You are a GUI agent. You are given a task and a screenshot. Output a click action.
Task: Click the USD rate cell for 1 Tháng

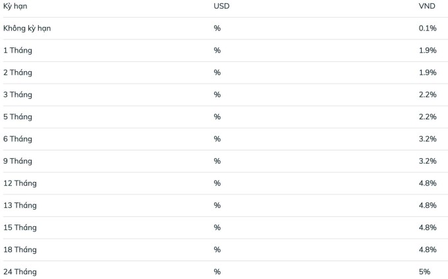[217, 50]
